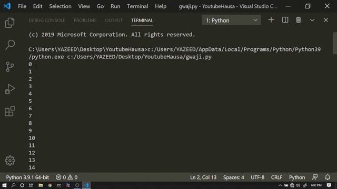
Task: Open the Windows Action Center
Action: pyautogui.click(x=329, y=185)
